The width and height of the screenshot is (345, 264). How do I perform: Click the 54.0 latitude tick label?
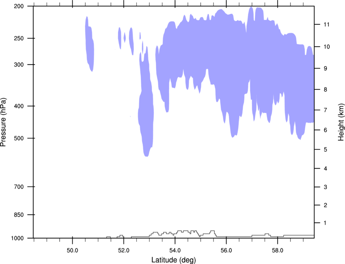click(175, 251)
